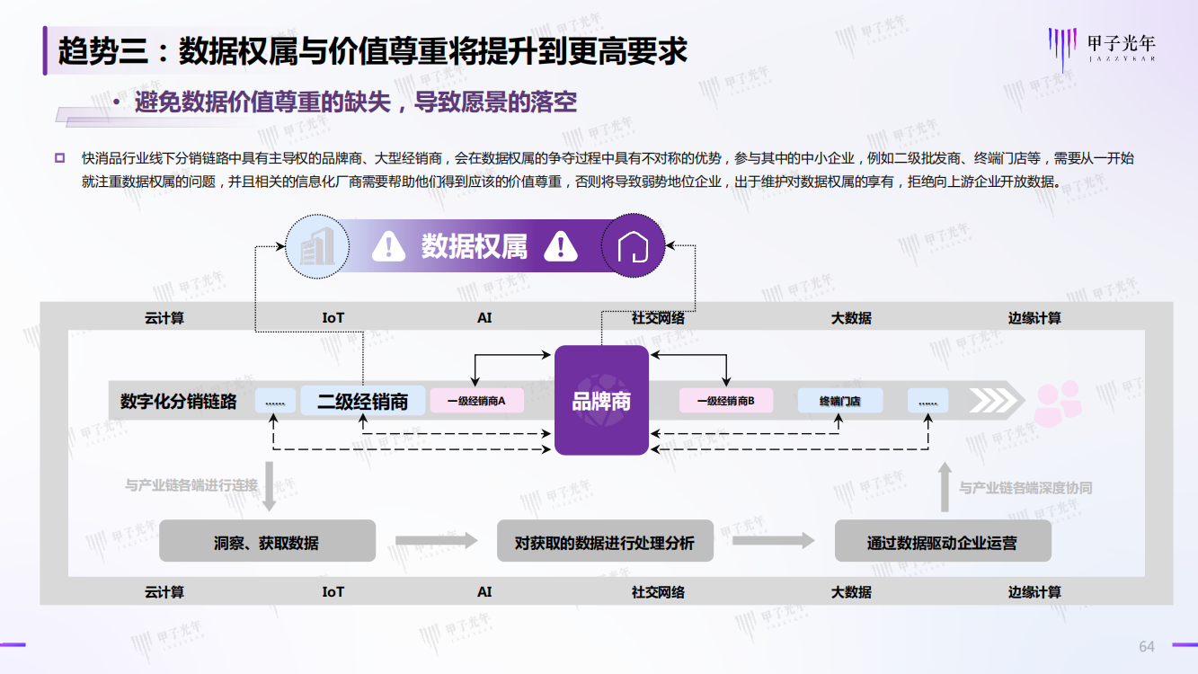Click the 与产业链各端进行连接 label
This screenshot has height=674, width=1198.
(191, 485)
